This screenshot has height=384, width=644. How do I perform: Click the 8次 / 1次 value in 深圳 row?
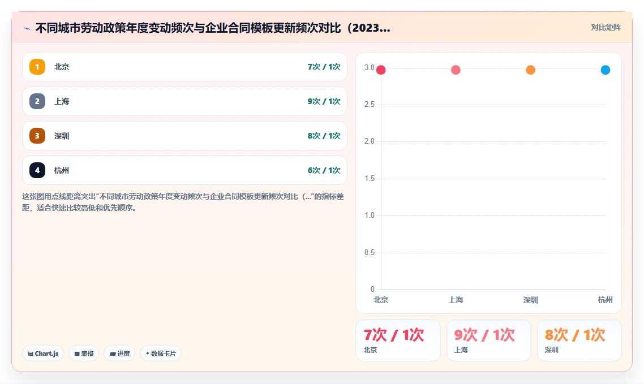pyautogui.click(x=324, y=136)
